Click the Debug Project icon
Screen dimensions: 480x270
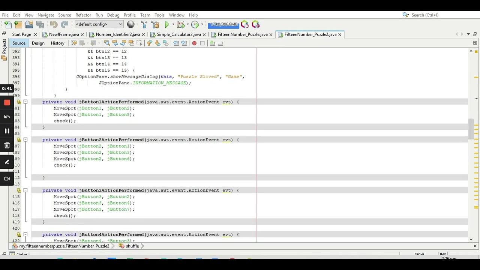(x=180, y=24)
